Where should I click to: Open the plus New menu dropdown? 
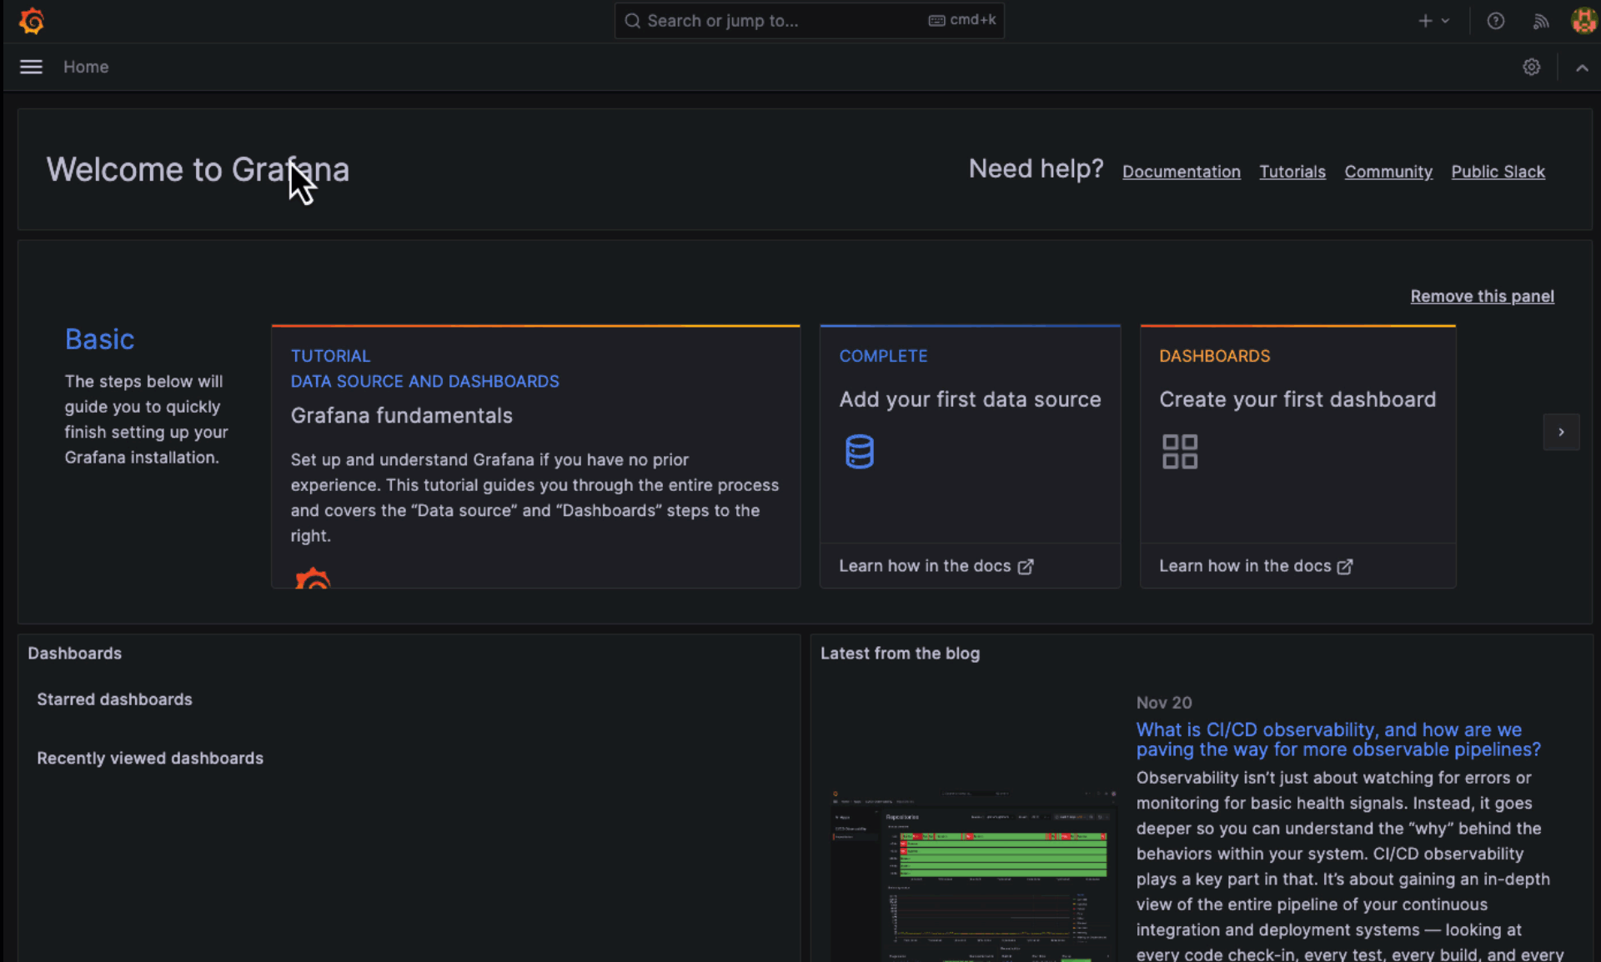(1433, 21)
